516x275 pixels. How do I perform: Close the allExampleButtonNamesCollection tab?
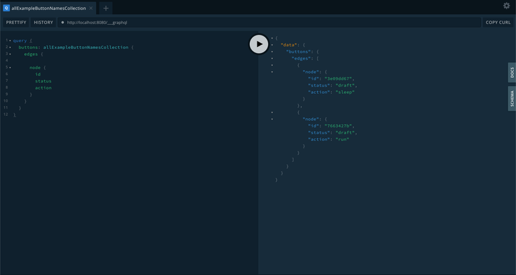[91, 8]
